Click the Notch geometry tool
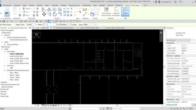The height and width of the screenshot is (110, 196). point(27,9)
